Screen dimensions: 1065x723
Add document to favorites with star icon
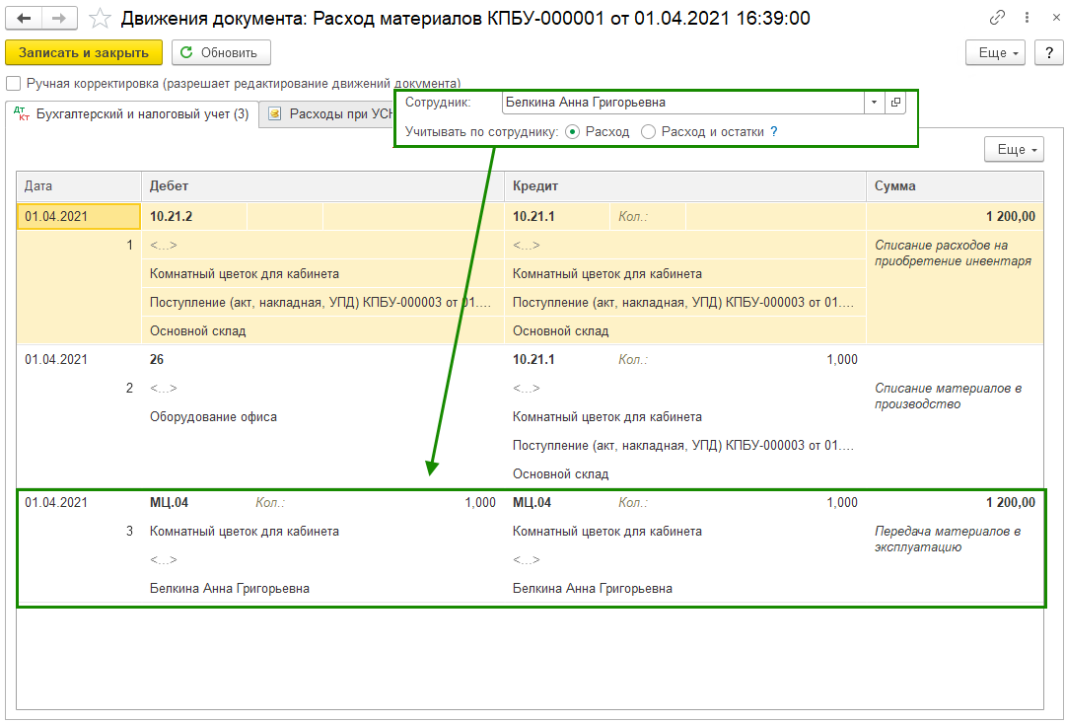pos(100,18)
